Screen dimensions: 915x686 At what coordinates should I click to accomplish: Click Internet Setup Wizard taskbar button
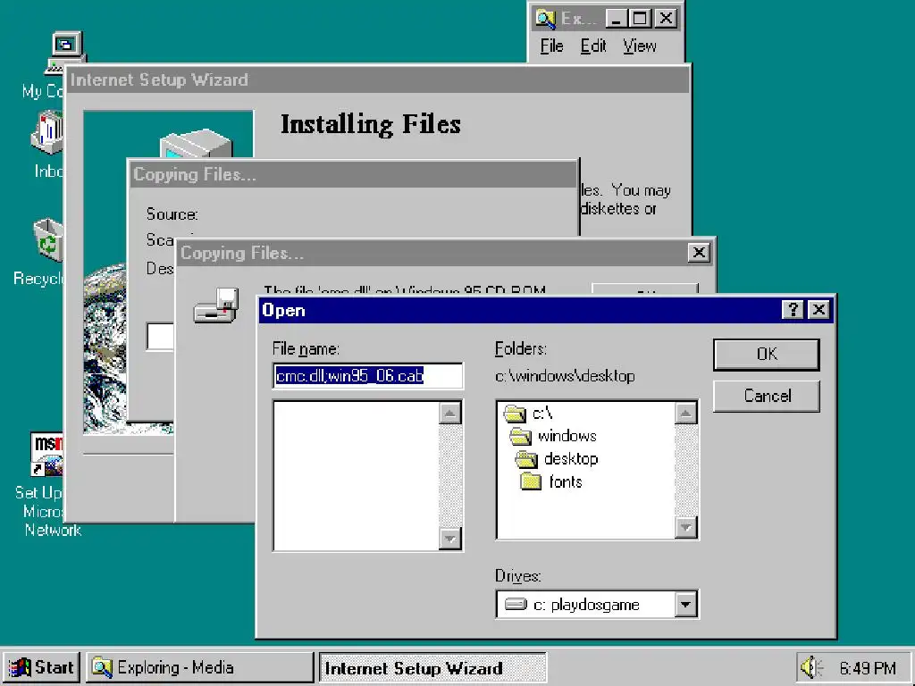(x=432, y=667)
